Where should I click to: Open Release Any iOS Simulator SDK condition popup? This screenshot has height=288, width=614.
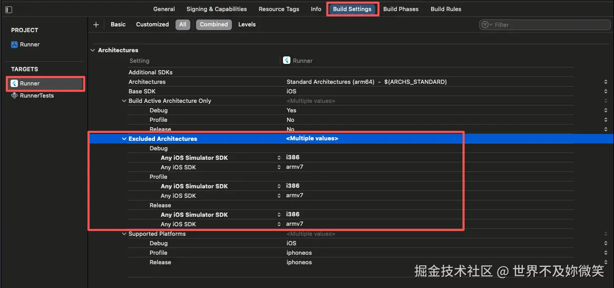(x=279, y=215)
